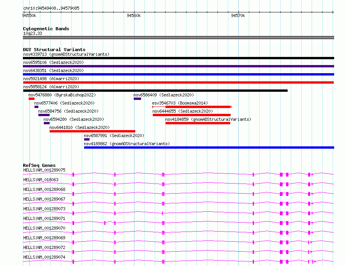Image resolution: width=345 pixels, height=266 pixels.
Task: Click the red bar of nsv6444655
Action: point(191,115)
